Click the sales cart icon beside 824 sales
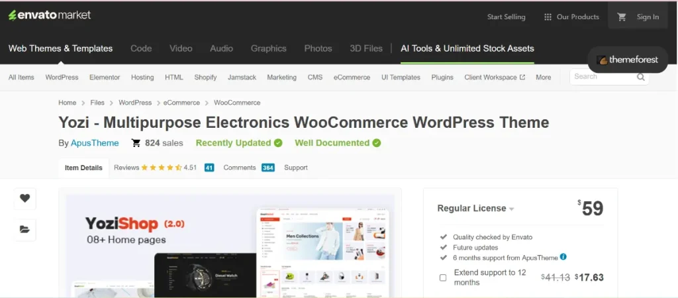The image size is (678, 298). click(136, 143)
